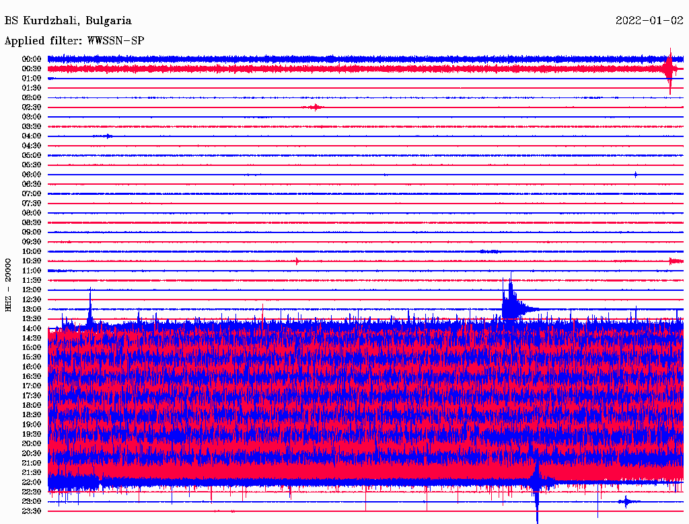Click the 14:00 time label
Image resolution: width=689 pixels, height=524 pixels.
tap(32, 329)
